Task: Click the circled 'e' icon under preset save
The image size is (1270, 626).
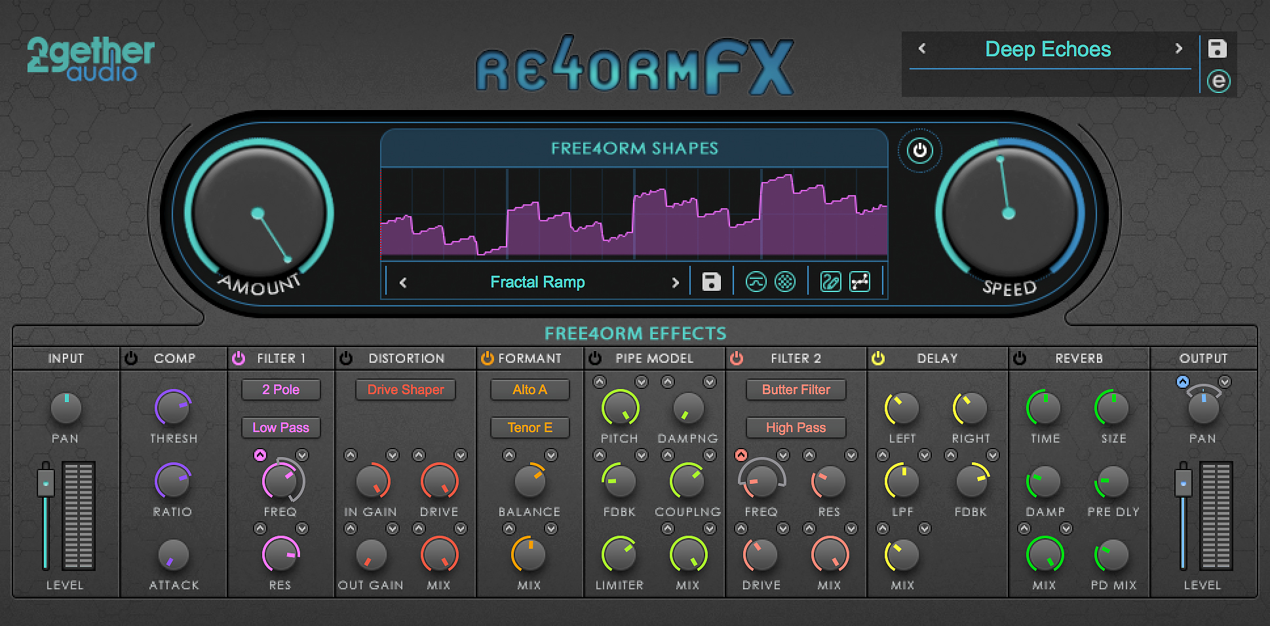Action: 1218,81
